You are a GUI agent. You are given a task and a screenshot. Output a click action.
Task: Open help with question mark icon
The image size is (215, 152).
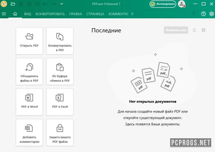(203, 14)
